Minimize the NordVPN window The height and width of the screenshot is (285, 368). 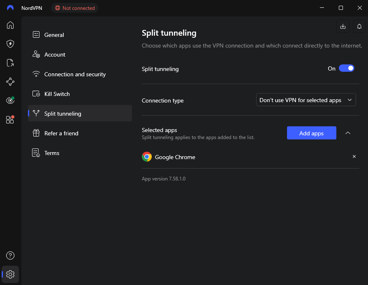point(322,8)
